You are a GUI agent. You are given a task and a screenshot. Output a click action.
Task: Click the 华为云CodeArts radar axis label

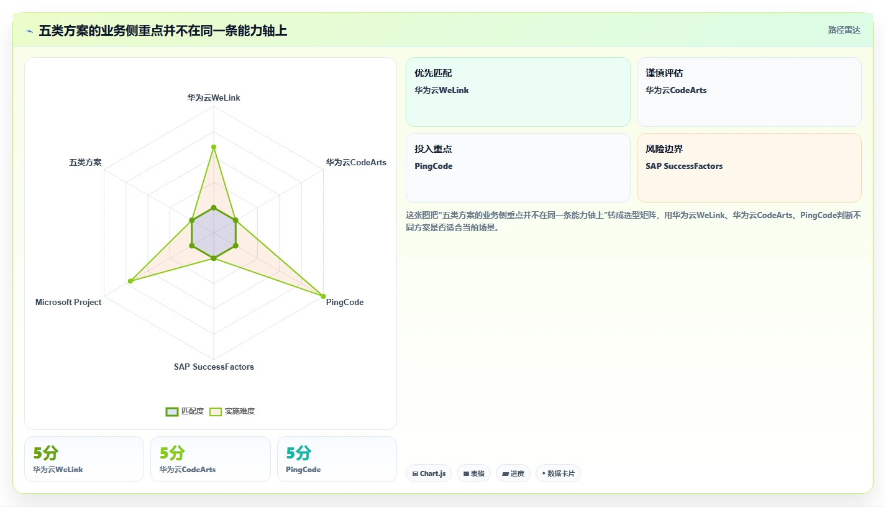[356, 162]
